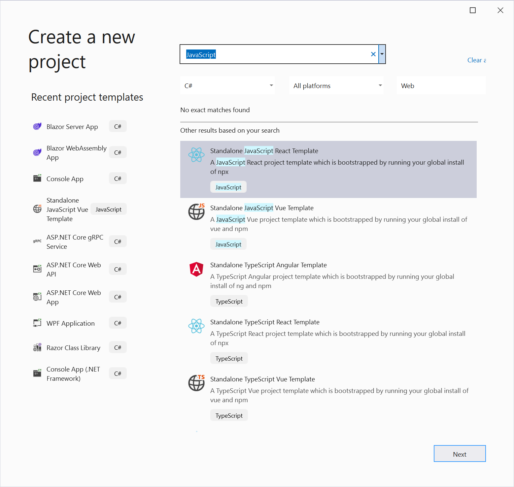Click the Blazor Server App icon
Screen dimensions: 514x487
(37, 126)
